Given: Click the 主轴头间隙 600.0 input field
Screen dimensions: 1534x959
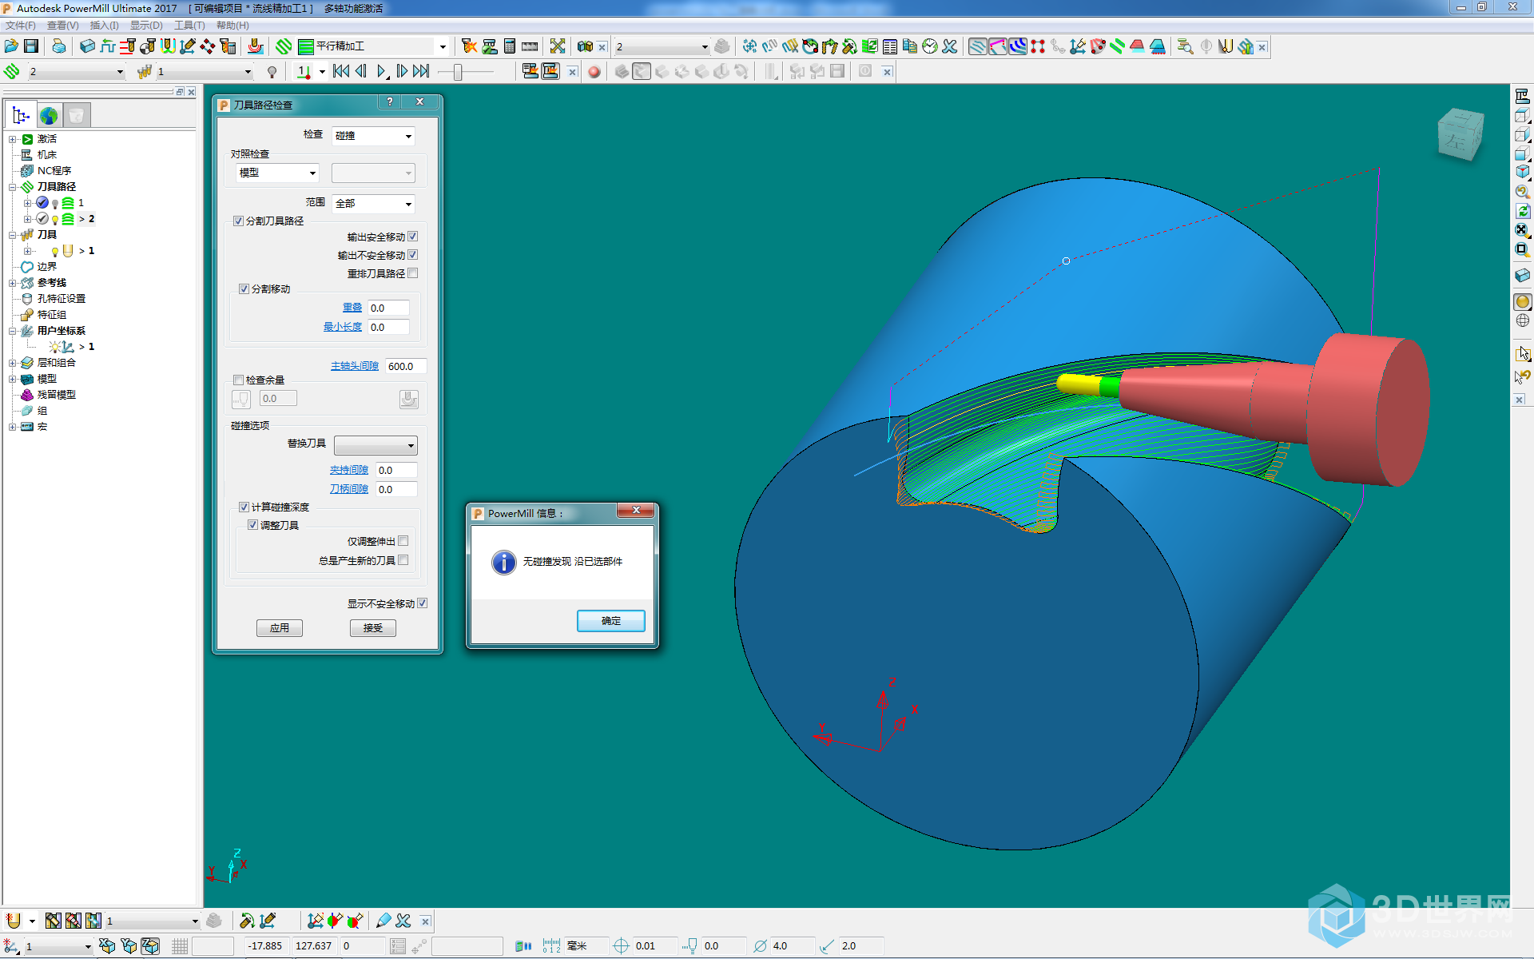Looking at the screenshot, I should tap(406, 366).
